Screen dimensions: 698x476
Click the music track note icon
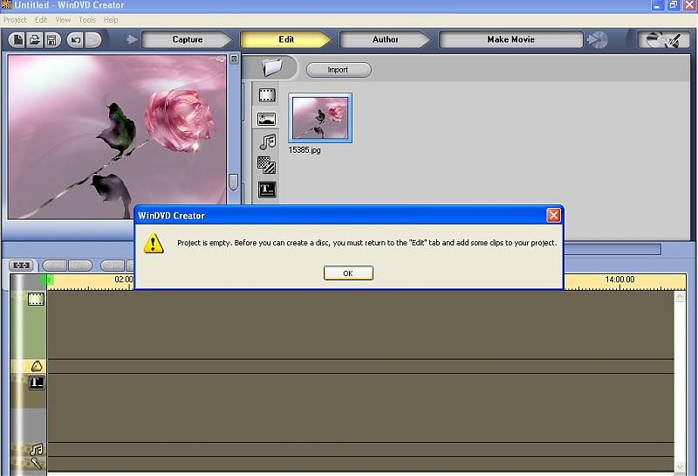(x=37, y=449)
